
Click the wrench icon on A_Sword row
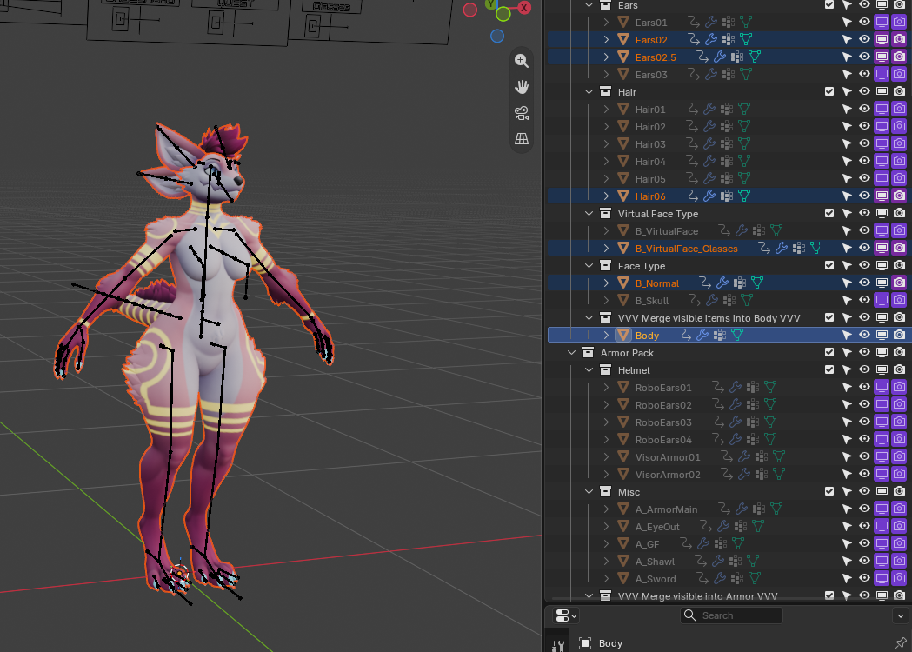(x=720, y=578)
